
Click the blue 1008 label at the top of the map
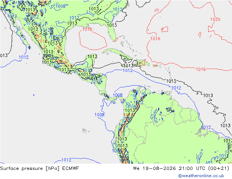pos(60,6)
